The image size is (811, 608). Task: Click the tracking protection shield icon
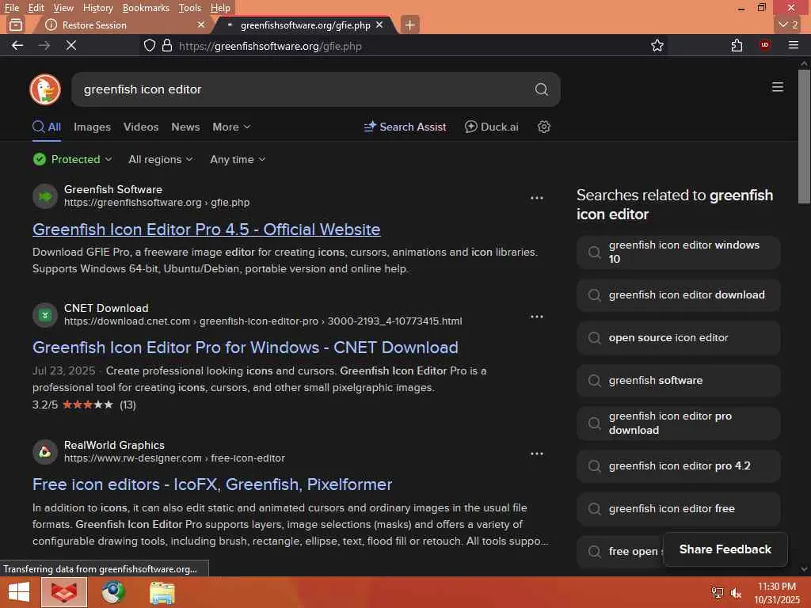pos(150,45)
